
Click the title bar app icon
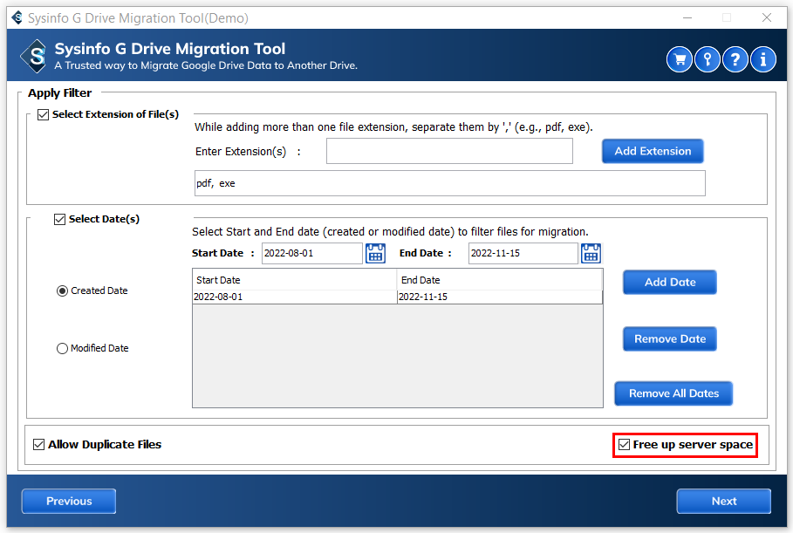point(17,17)
